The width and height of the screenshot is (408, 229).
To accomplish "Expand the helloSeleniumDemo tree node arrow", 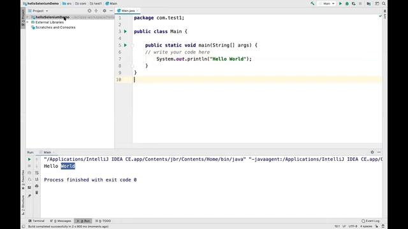I will [x=27, y=17].
